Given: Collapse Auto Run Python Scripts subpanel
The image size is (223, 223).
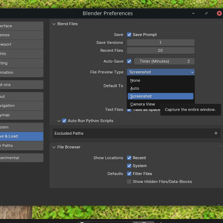Looking at the screenshot, I should (x=59, y=121).
